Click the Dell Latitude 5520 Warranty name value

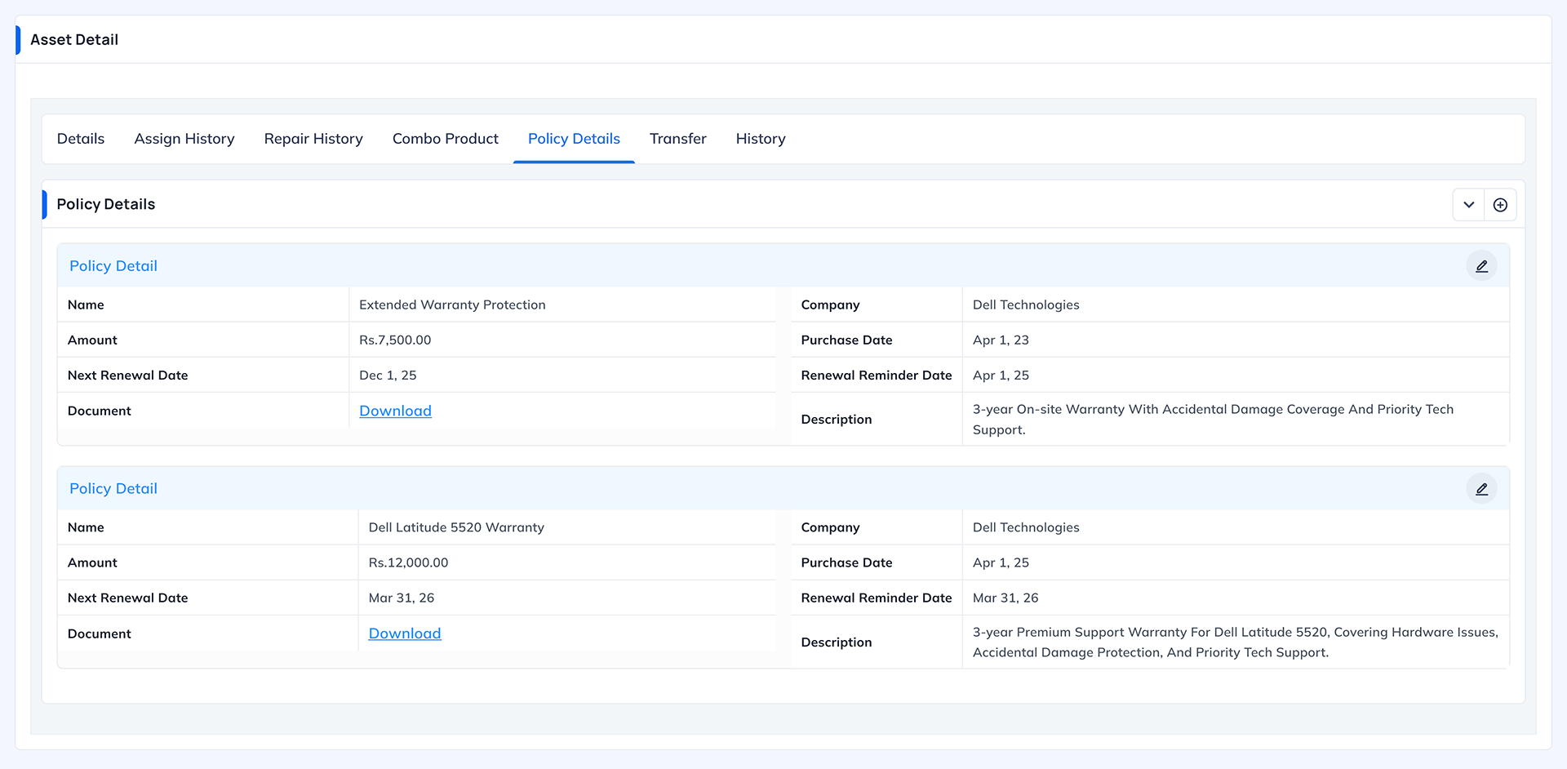pyautogui.click(x=456, y=527)
